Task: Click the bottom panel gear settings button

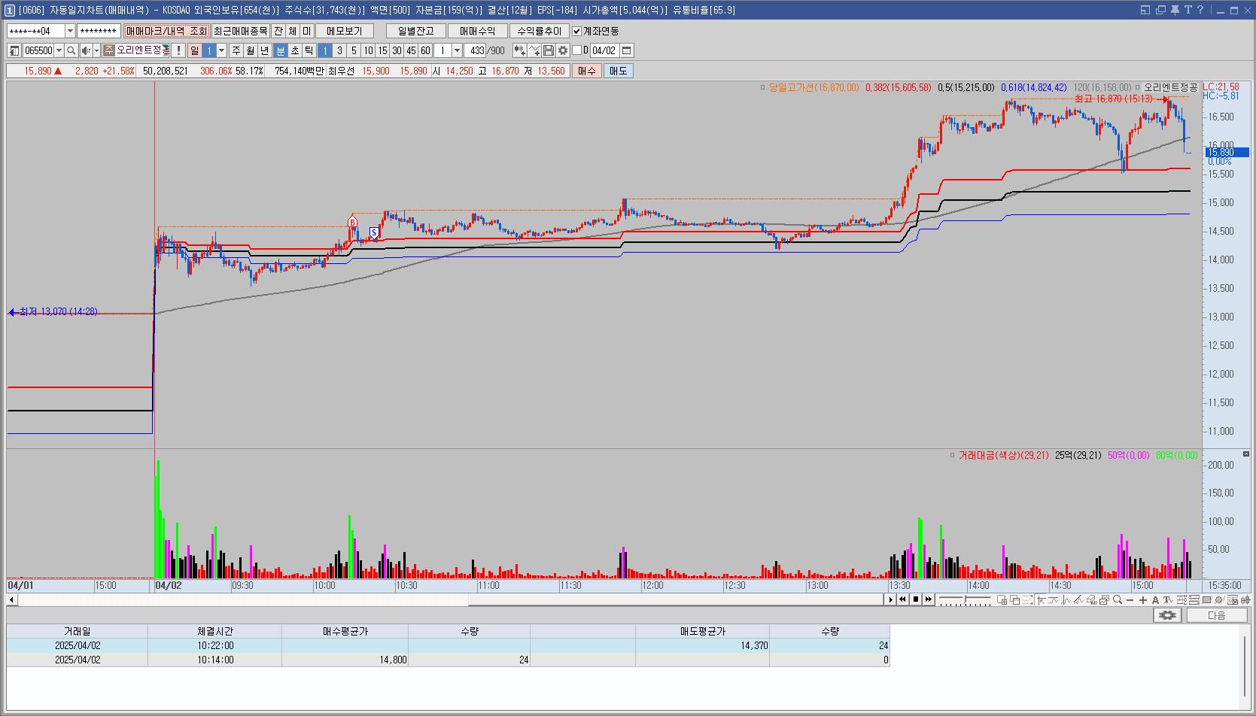Action: pyautogui.click(x=1167, y=615)
